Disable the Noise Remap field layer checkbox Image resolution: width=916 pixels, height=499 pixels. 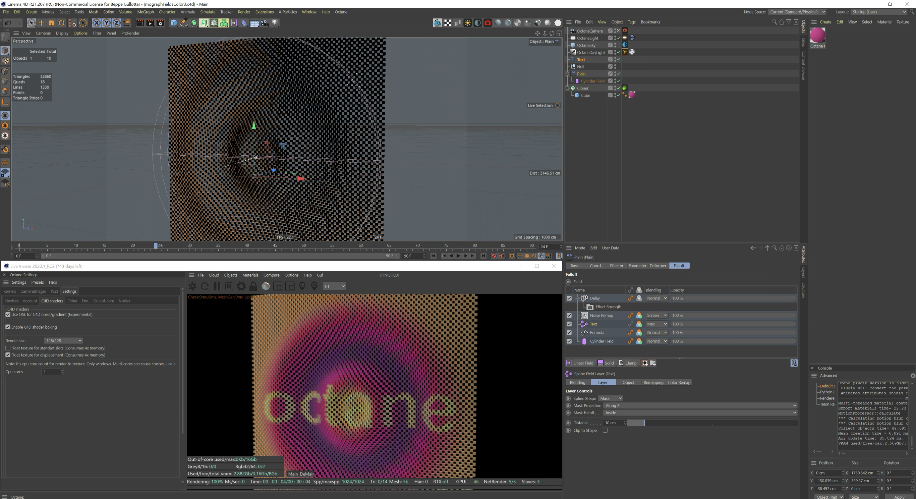tap(569, 316)
